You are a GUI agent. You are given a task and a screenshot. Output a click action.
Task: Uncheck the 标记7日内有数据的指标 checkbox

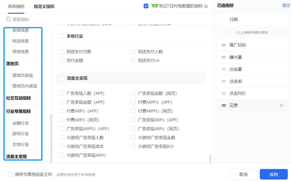[146, 6]
